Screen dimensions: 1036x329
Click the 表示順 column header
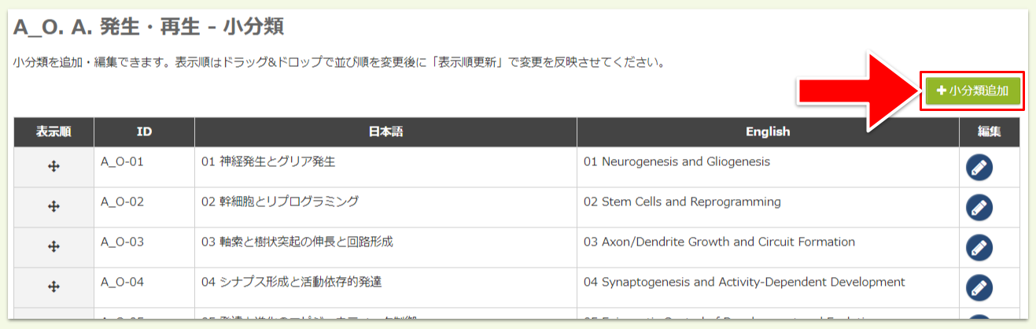tap(53, 132)
